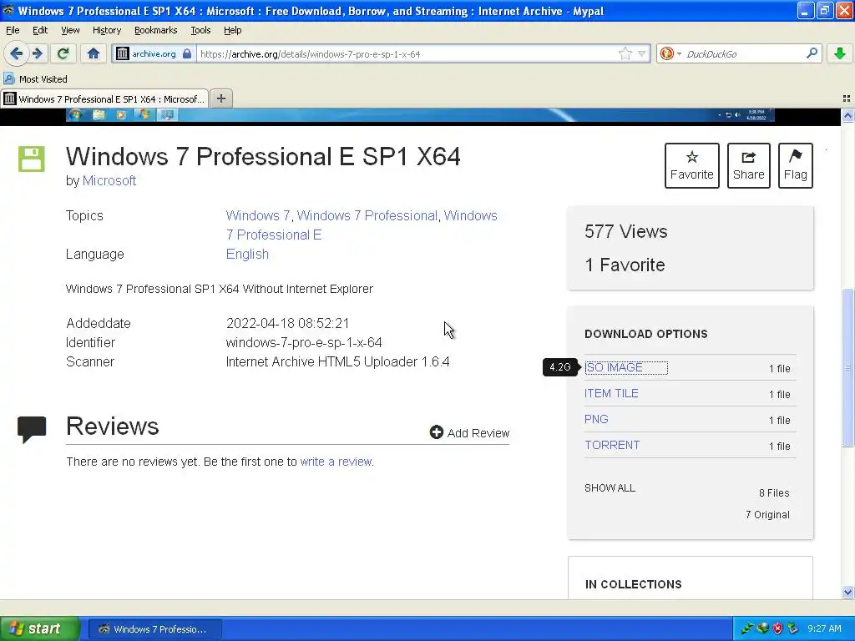855x641 pixels.
Task: Select the Windows 7 Professional E tab
Action: (104, 98)
